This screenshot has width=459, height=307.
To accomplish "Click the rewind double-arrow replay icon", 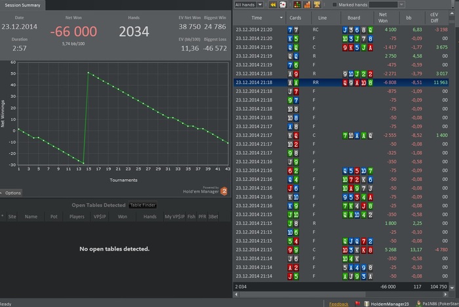I will point(271,5).
